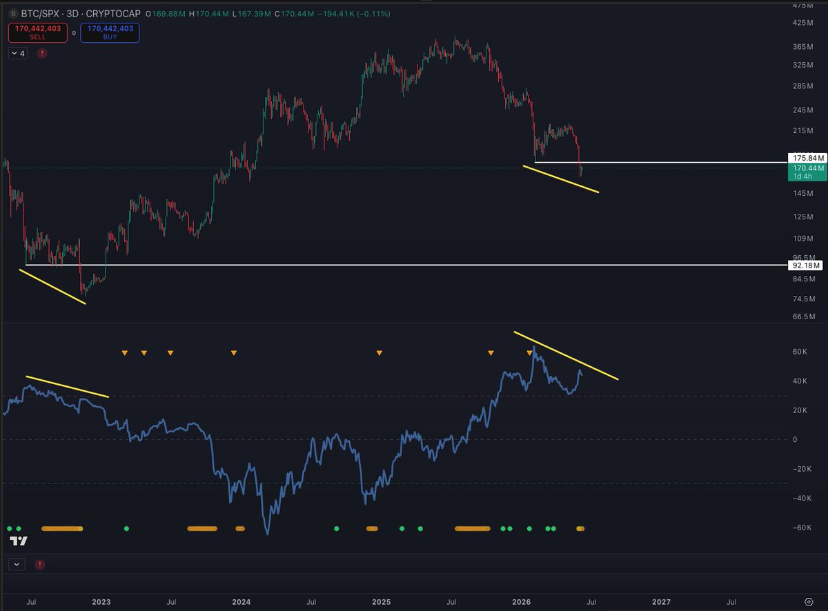Click the BTC symbol logo icon
This screenshot has height=611, width=828.
tap(13, 12)
